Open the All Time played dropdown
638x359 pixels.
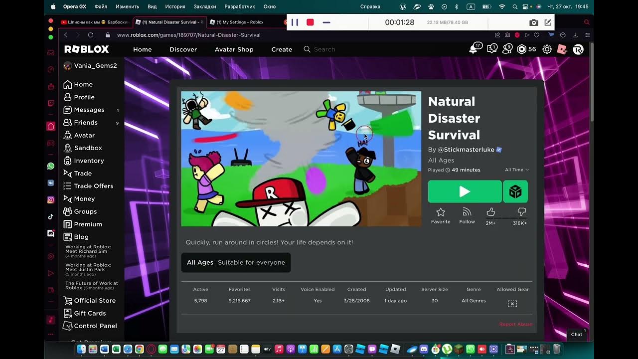(517, 170)
